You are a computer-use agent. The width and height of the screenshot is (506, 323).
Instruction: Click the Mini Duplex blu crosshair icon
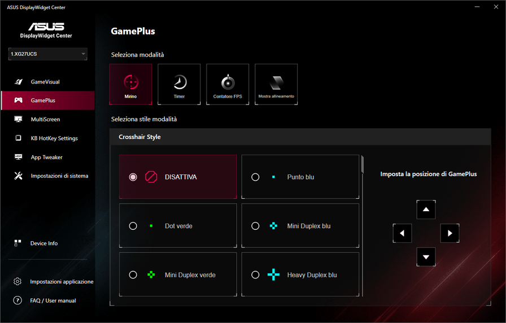coord(273,226)
